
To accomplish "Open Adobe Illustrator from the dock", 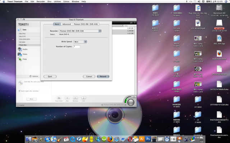I will click(142, 139).
